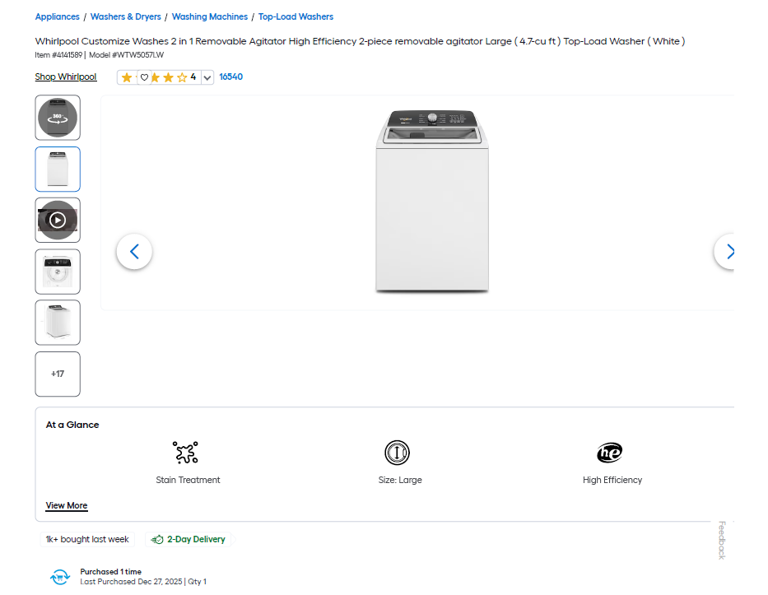
Task: Open the 16540 reviews count link
Action: 230,77
